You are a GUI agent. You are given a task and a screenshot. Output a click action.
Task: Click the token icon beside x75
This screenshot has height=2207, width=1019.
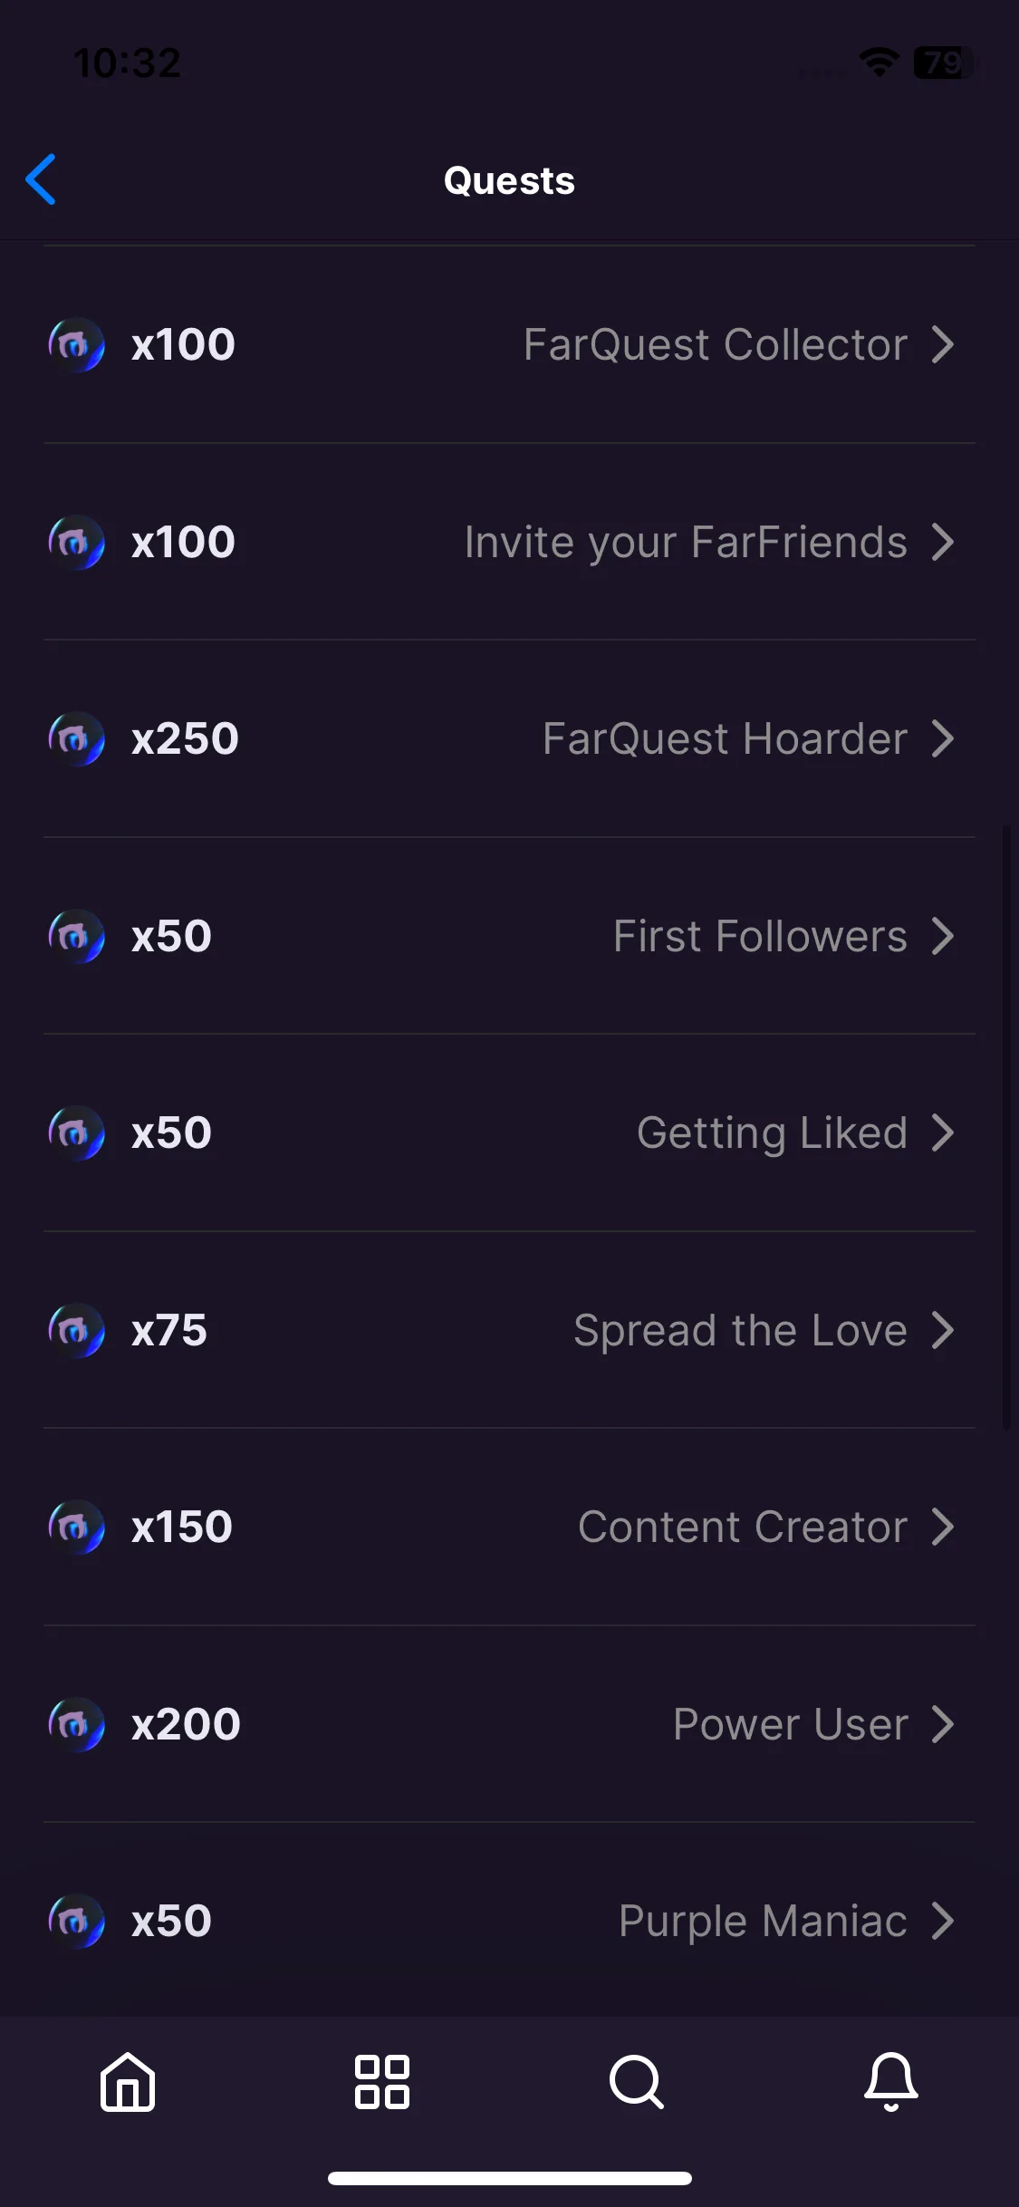76,1330
